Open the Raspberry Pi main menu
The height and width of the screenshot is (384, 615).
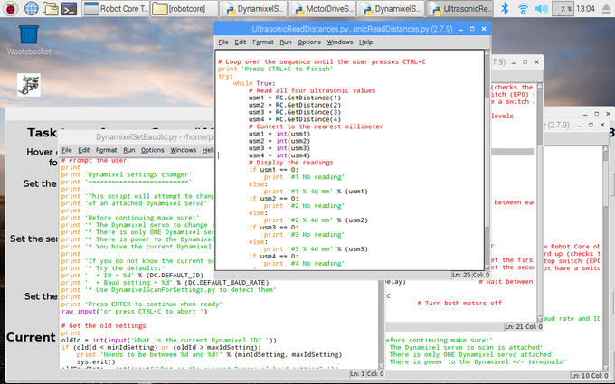click(x=10, y=9)
